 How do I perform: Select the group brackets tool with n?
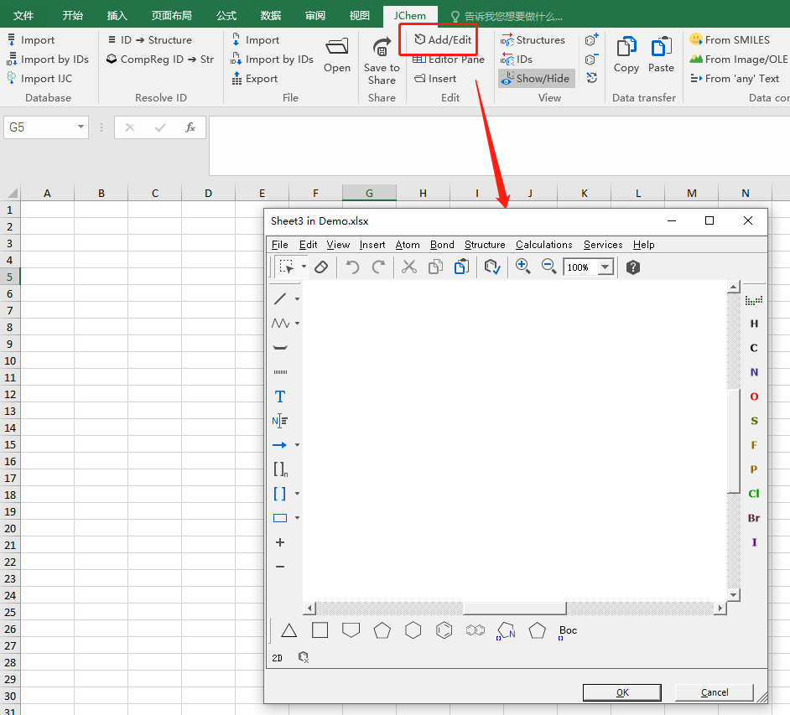coord(281,469)
